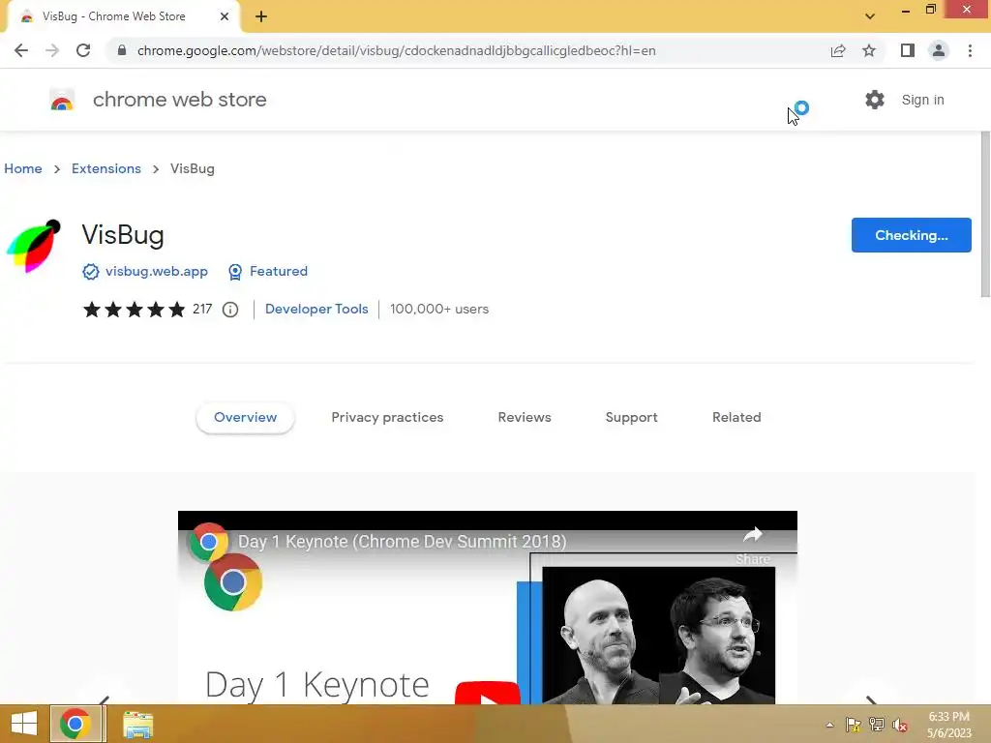
Task: Click the VisBug extension logo
Action: (34, 247)
